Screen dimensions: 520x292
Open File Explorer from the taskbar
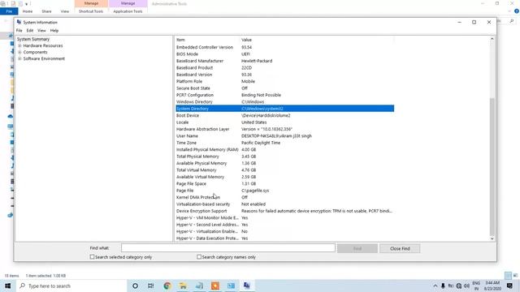[183, 286]
